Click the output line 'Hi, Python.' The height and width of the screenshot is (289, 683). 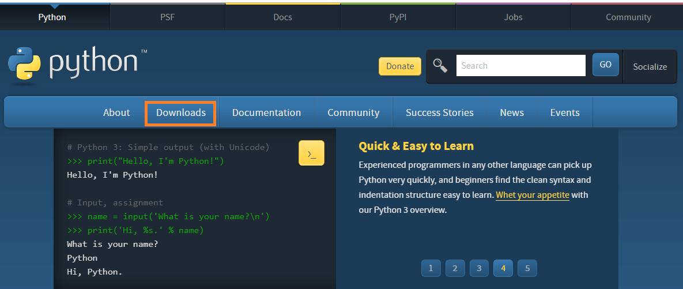point(95,272)
